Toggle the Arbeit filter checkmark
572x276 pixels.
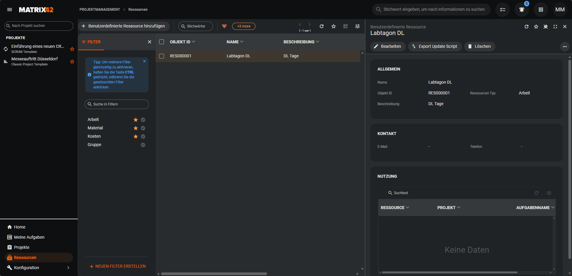pos(143,120)
